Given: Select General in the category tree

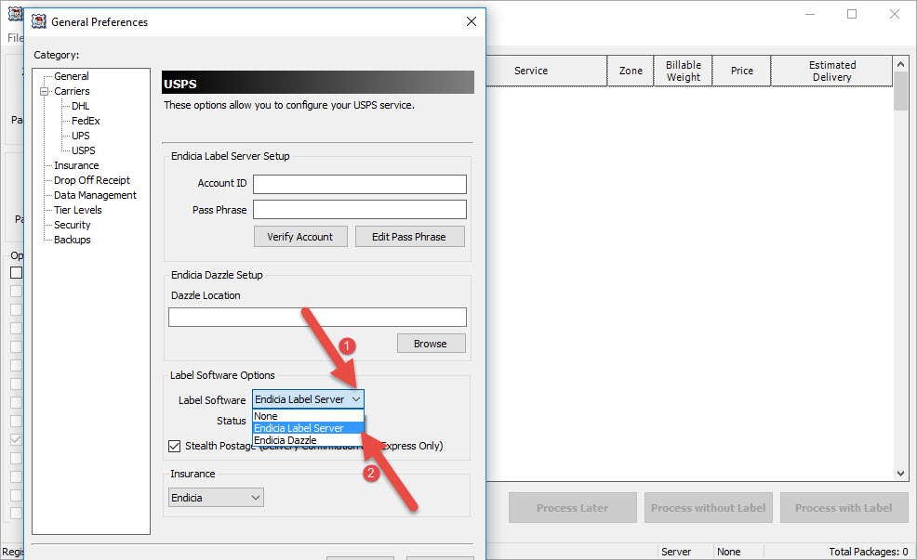Looking at the screenshot, I should 72,76.
